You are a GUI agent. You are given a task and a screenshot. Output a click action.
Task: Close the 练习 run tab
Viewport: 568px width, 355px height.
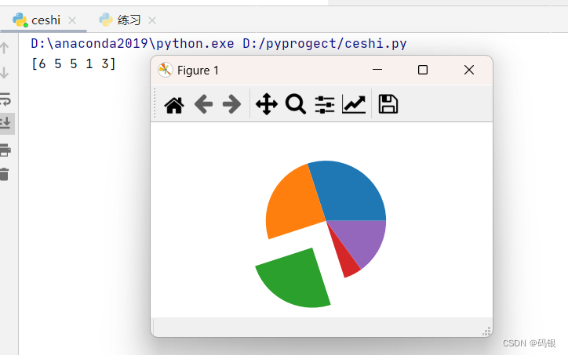(152, 20)
